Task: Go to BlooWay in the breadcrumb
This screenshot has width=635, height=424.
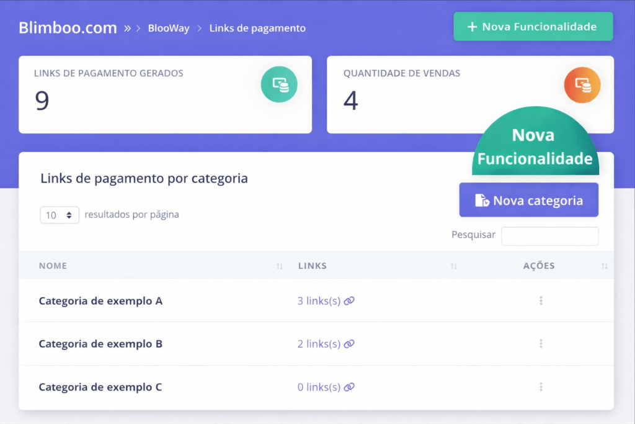Action: coord(169,29)
